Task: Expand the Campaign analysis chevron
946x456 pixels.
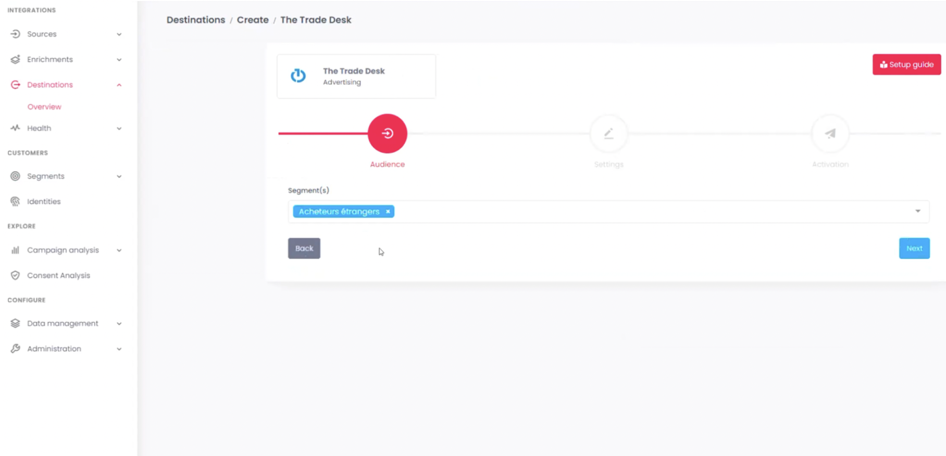Action: (x=119, y=250)
